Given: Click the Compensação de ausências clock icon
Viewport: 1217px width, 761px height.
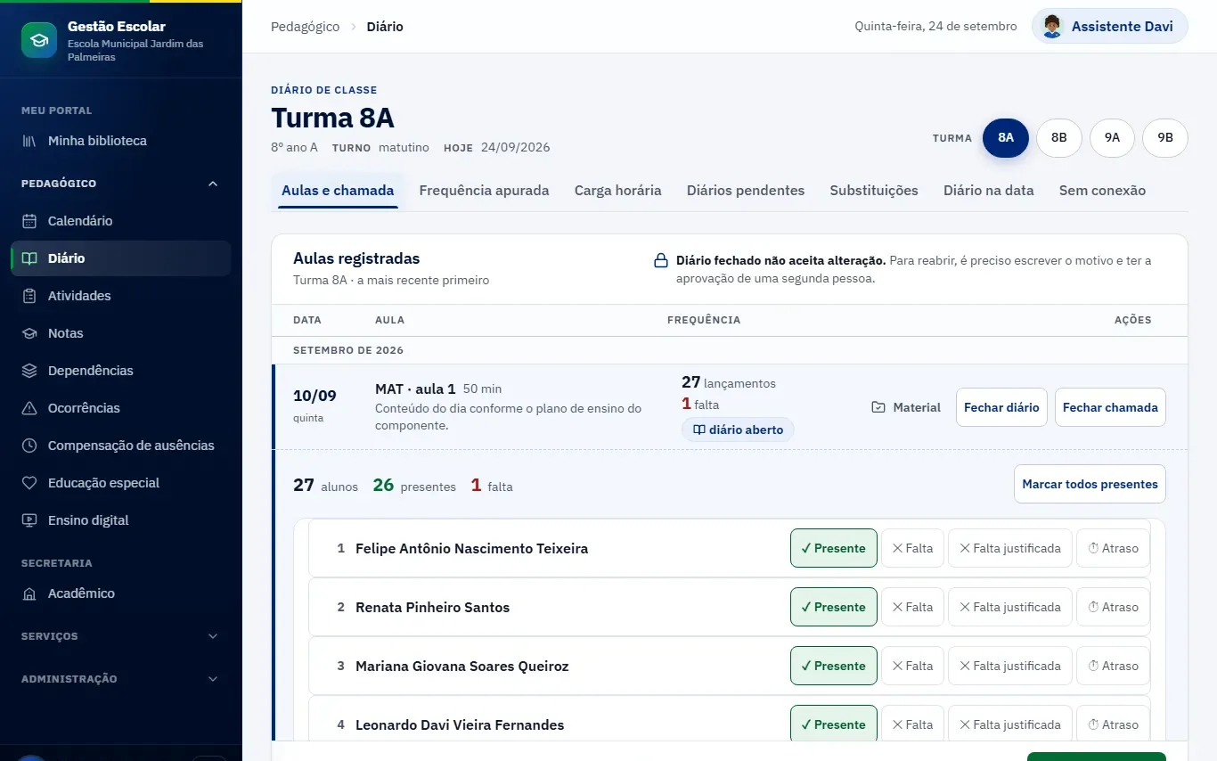Looking at the screenshot, I should click(x=29, y=446).
